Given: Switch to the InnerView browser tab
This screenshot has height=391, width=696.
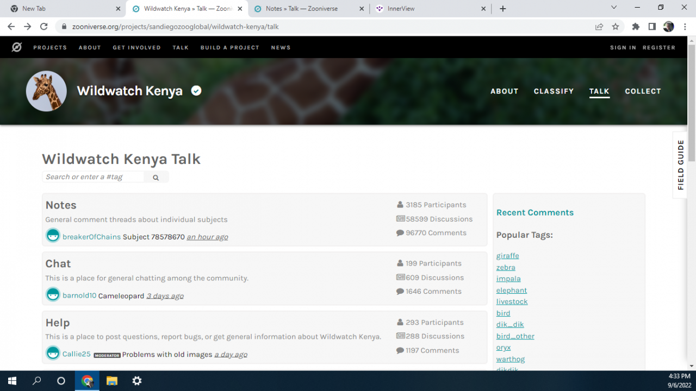Looking at the screenshot, I should (x=430, y=9).
